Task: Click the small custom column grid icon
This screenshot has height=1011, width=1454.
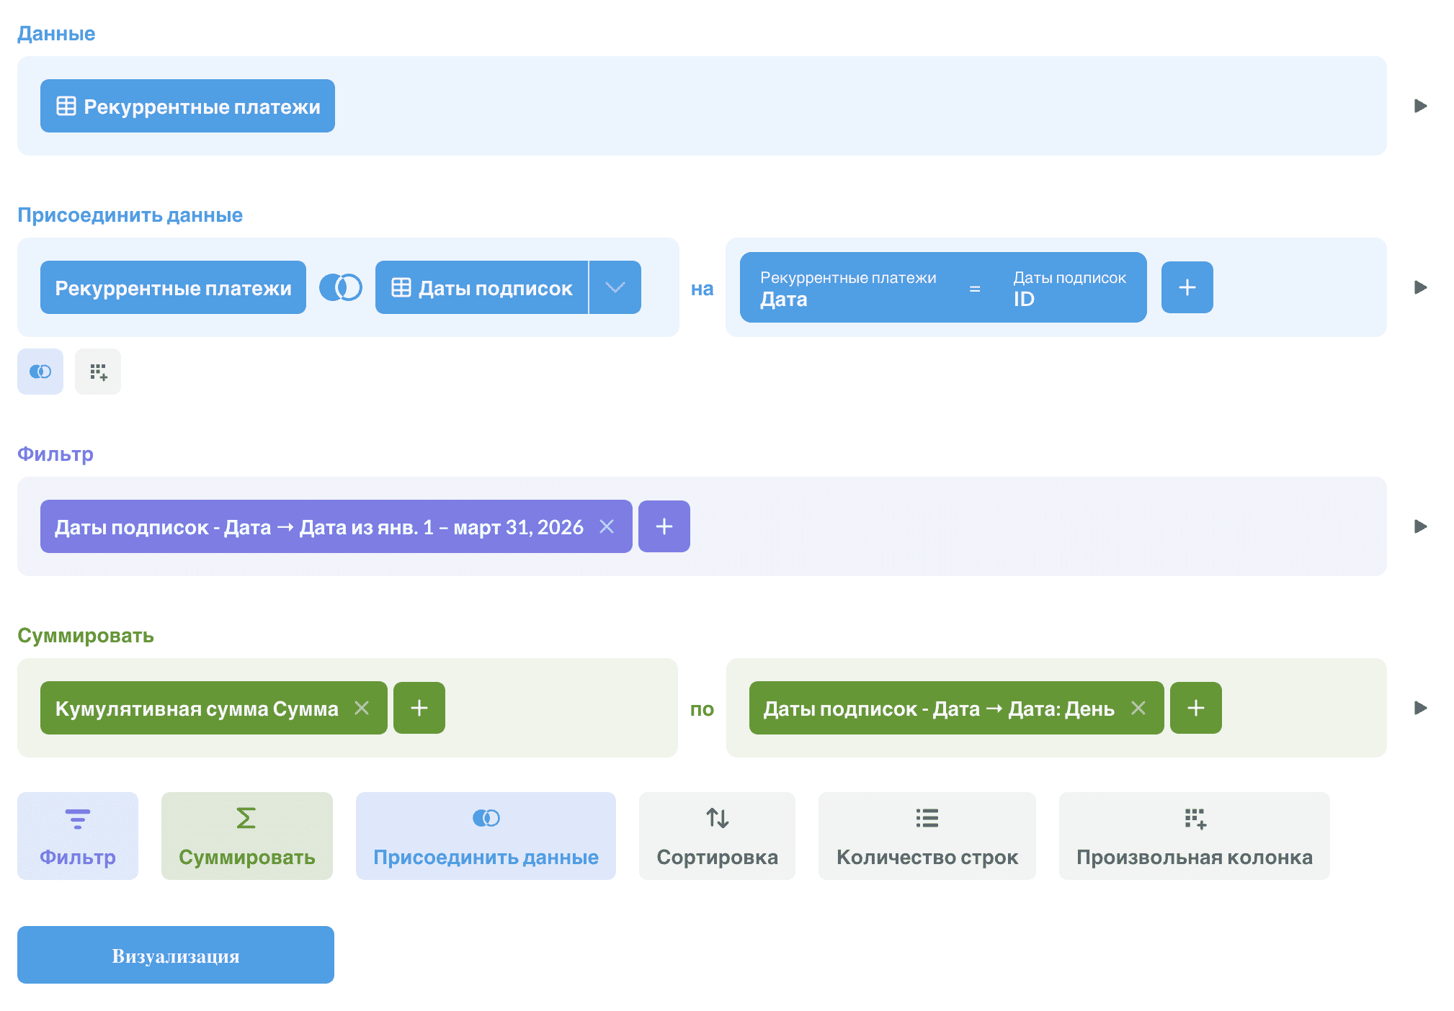Action: coord(98,372)
